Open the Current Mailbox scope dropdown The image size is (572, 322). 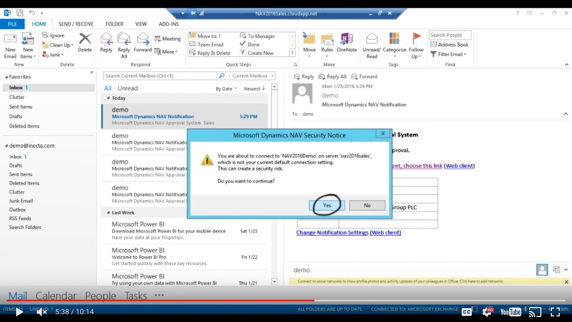pyautogui.click(x=252, y=76)
